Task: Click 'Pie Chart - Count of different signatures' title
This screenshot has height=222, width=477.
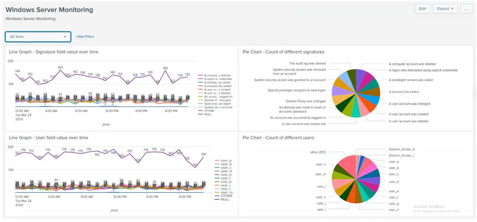Action: point(283,52)
